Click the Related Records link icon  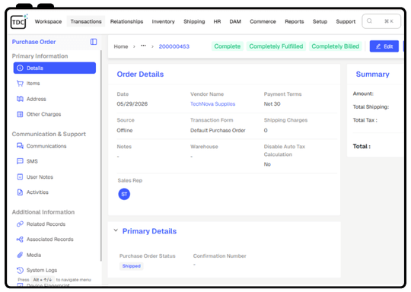pos(20,224)
